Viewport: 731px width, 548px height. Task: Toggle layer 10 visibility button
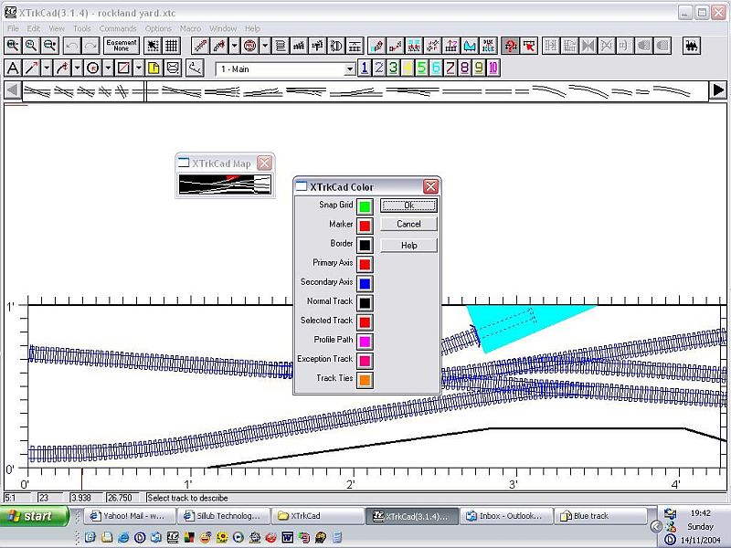[x=493, y=68]
